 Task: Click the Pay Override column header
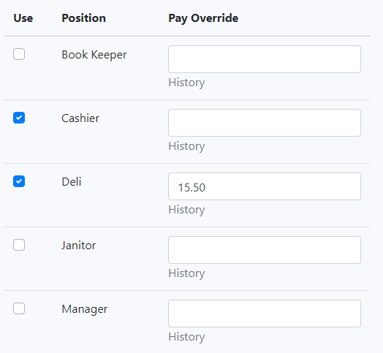tap(203, 18)
